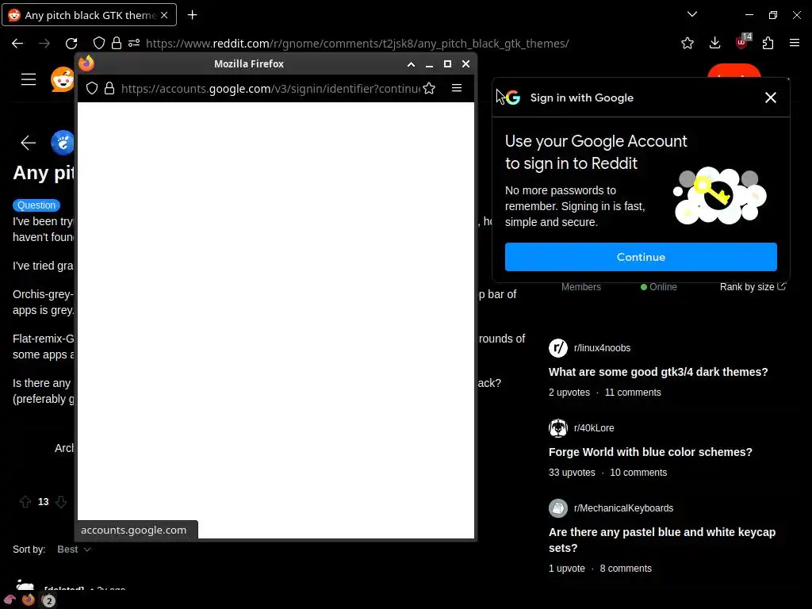
Task: Close the 'Any pitch black GTK theme' tab
Action: (164, 15)
